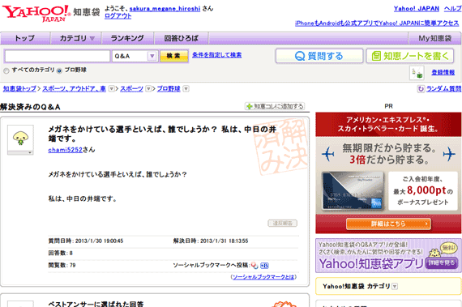The width and height of the screenshot is (462, 307).
Task: Open the sakura_megane_hiroshi profile link
Action: 165,9
